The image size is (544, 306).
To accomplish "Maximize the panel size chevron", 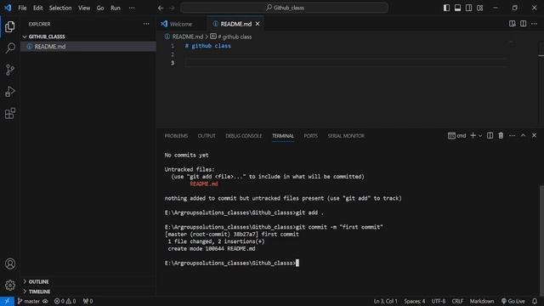I will (524, 136).
